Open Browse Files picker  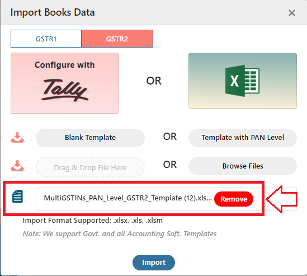click(x=243, y=166)
